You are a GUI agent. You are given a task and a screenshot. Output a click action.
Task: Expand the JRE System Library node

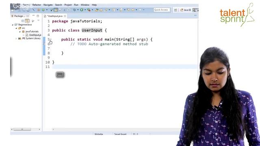click(16, 39)
